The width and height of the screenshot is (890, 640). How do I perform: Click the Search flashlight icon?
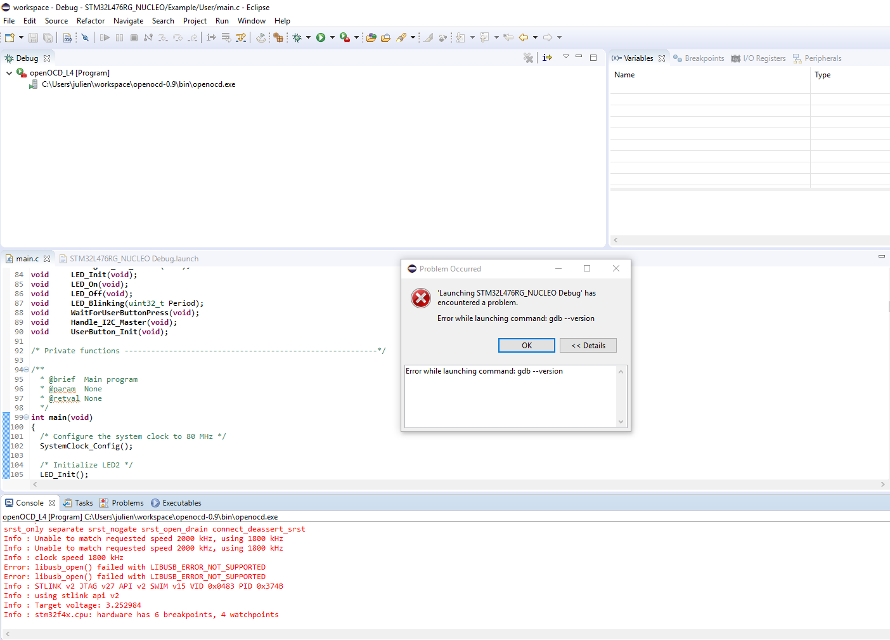(x=401, y=37)
